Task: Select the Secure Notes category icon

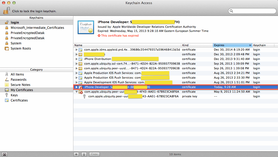Action: pyautogui.click(x=7, y=85)
